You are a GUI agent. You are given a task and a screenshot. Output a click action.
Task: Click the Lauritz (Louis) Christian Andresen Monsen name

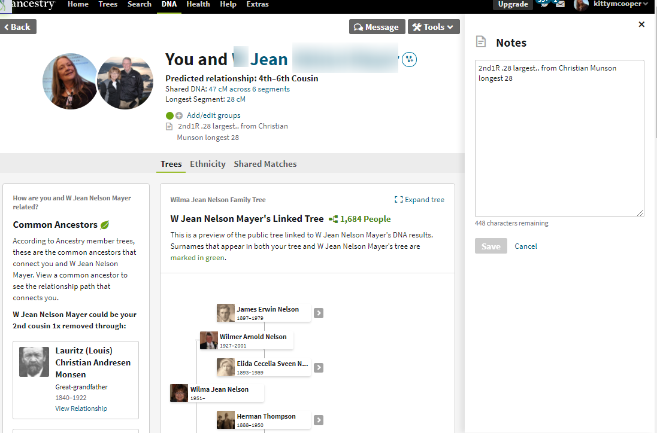tap(93, 362)
